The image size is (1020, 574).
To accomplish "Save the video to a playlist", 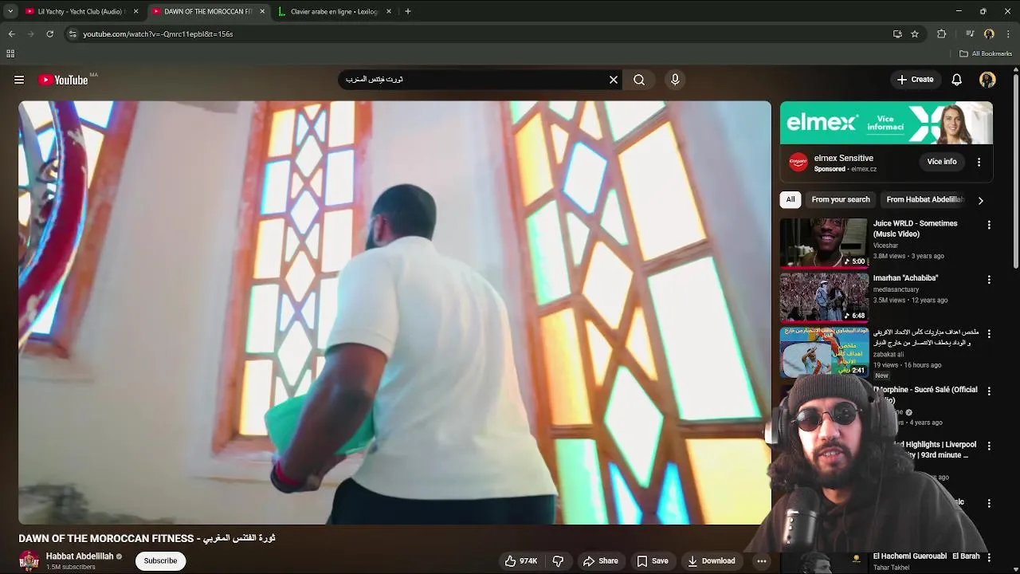I will pyautogui.click(x=652, y=561).
